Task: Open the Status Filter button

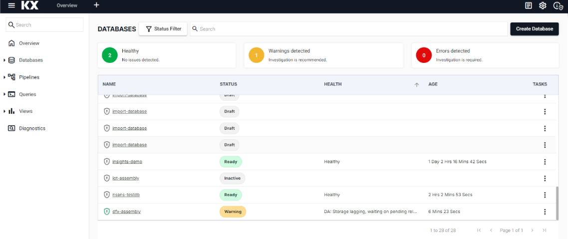Action: (163, 29)
